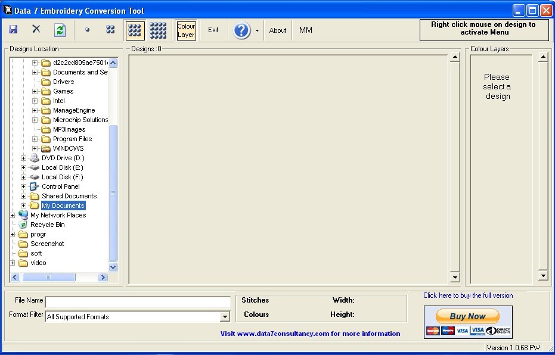Image resolution: width=555 pixels, height=355 pixels.
Task: Select the nine-dot thumbnail view icon
Action: pos(135,30)
